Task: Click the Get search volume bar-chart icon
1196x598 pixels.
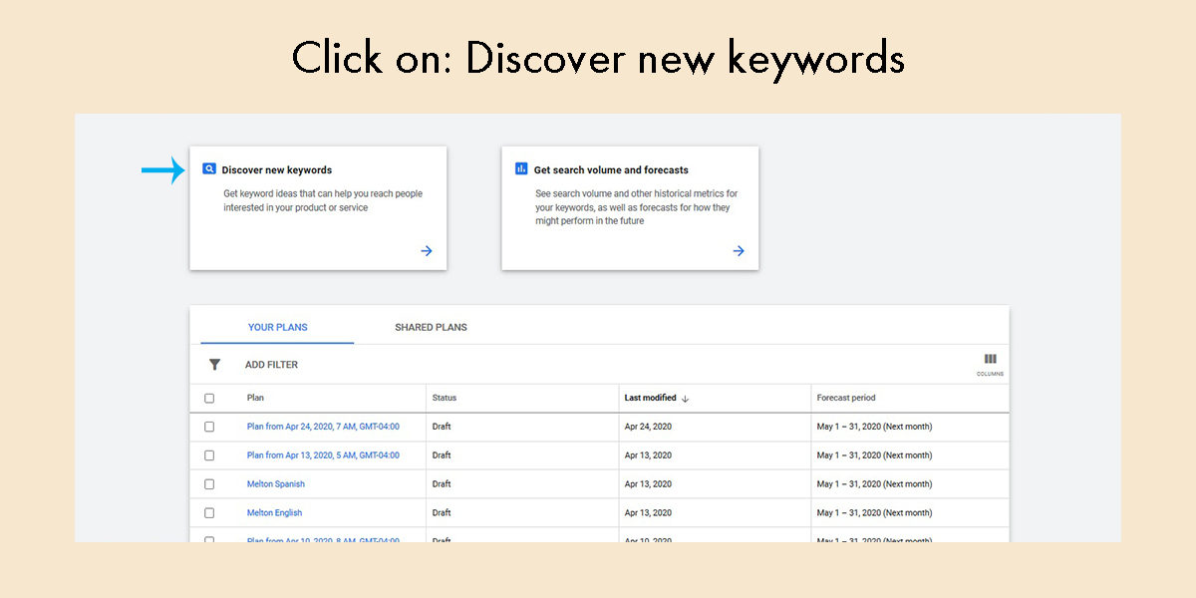Action: (x=521, y=169)
